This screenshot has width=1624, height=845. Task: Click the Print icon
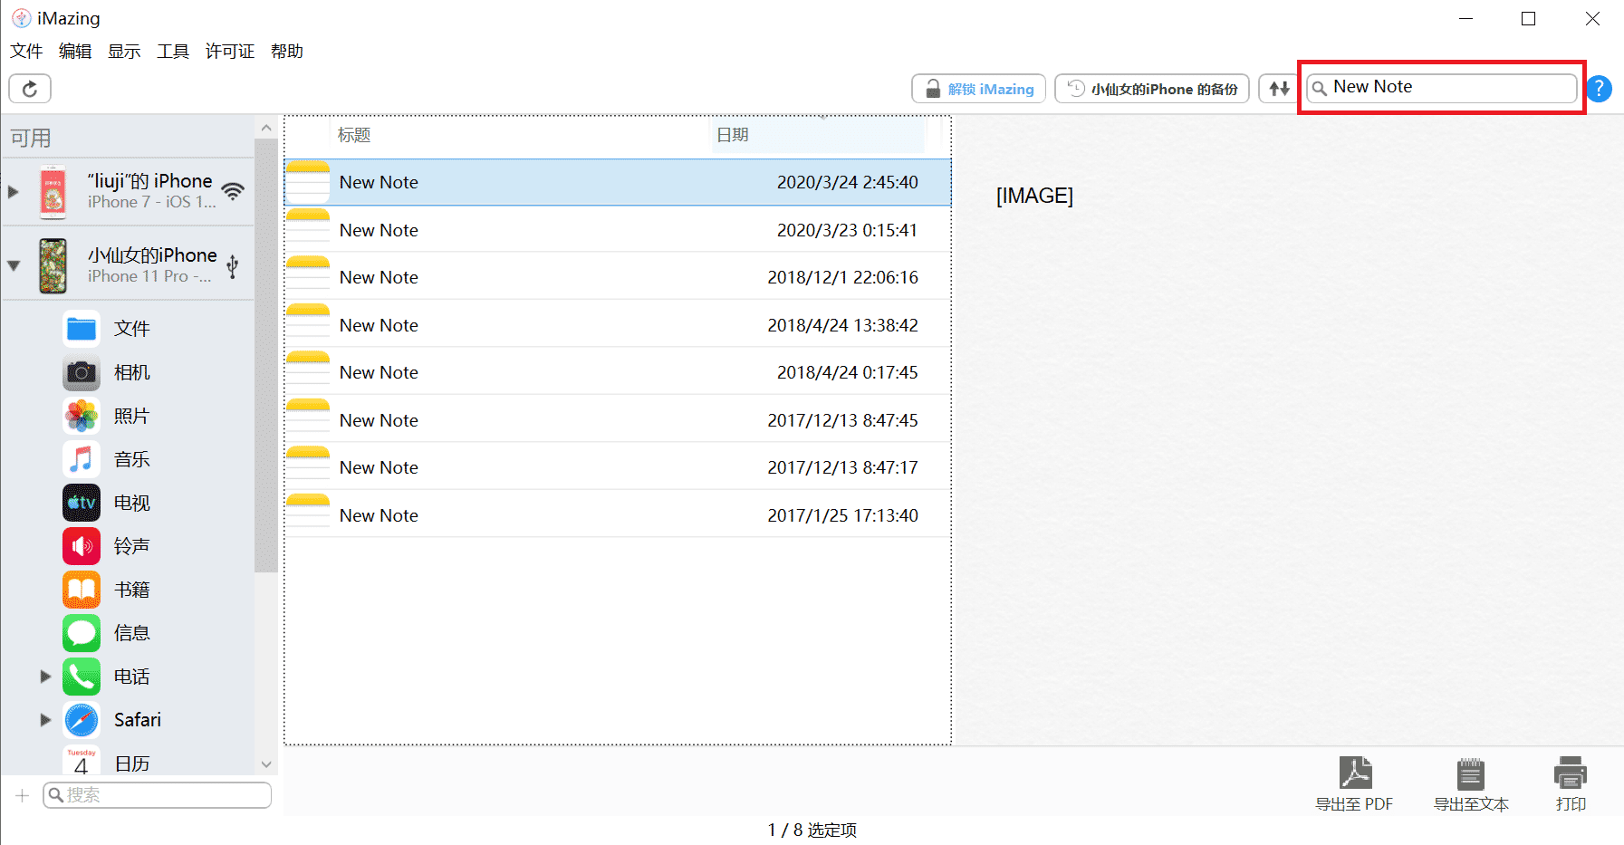pos(1570,774)
